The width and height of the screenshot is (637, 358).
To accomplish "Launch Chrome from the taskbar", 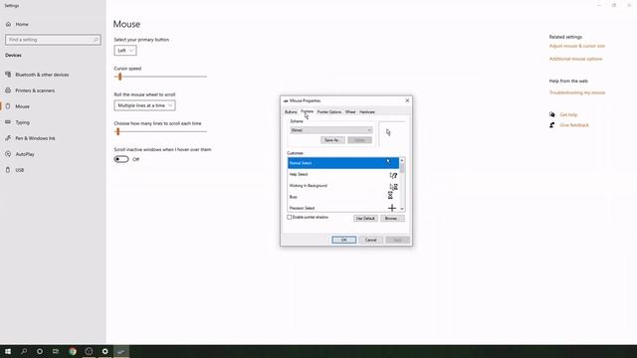I will coord(73,351).
